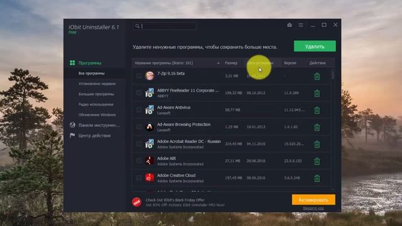Tick the checkbox for Ad-Aware Antivirus
This screenshot has height=226, width=402.
click(139, 110)
